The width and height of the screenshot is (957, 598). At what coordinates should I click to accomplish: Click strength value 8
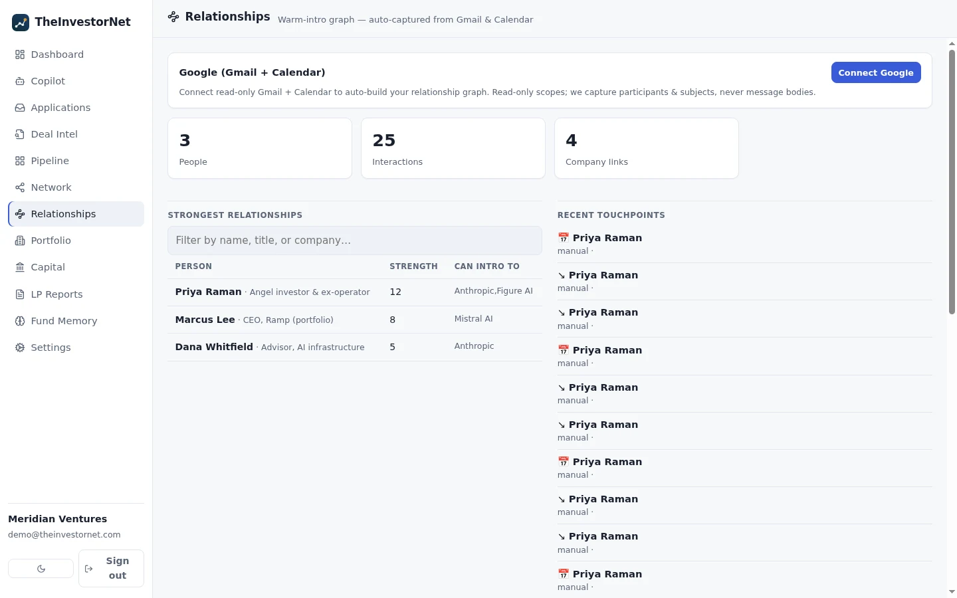(393, 320)
